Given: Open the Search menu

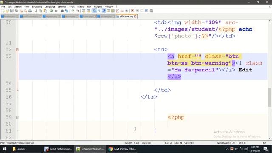Looking at the screenshot, I should (18, 7).
